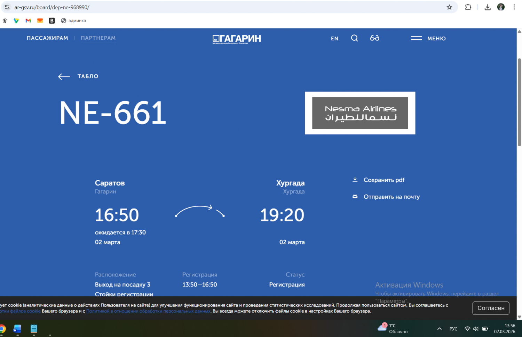Open the ПАССАЖИРАМ section

[x=47, y=38]
